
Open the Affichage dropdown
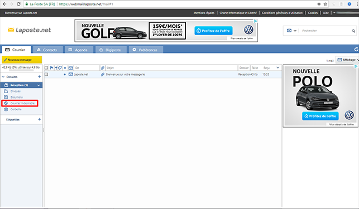point(347,60)
